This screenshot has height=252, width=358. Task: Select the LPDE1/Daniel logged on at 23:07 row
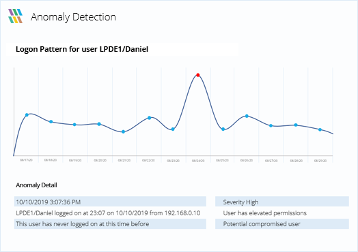[110, 213]
